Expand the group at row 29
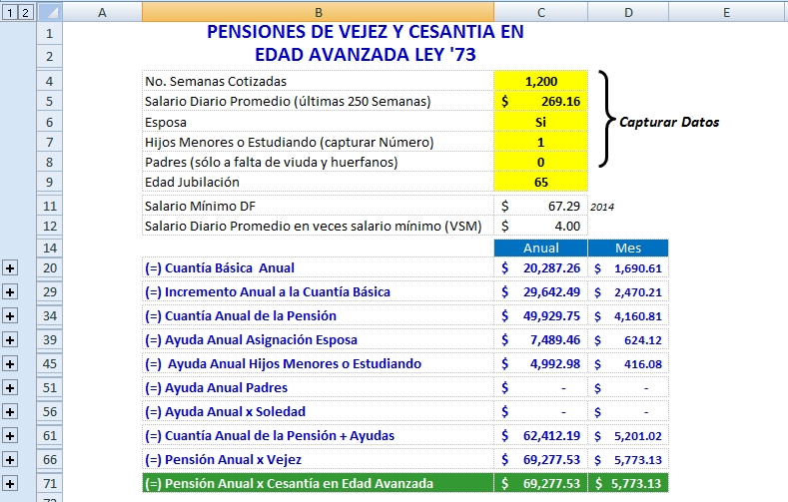The image size is (788, 502). coord(10,292)
